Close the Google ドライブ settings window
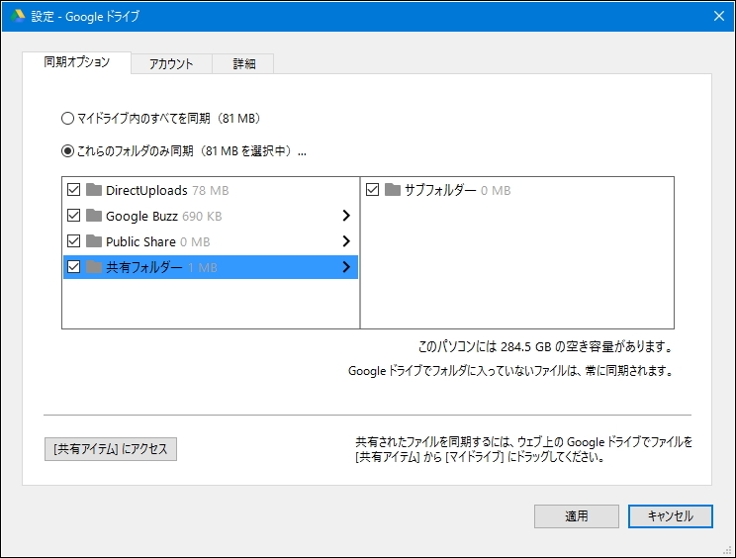This screenshot has width=736, height=558. 718,16
